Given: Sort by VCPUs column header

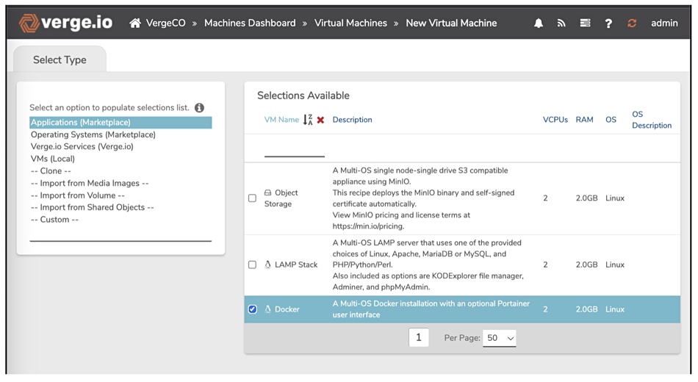Looking at the screenshot, I should coord(555,120).
